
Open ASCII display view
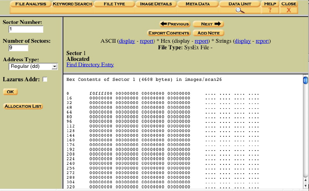pos(127,41)
